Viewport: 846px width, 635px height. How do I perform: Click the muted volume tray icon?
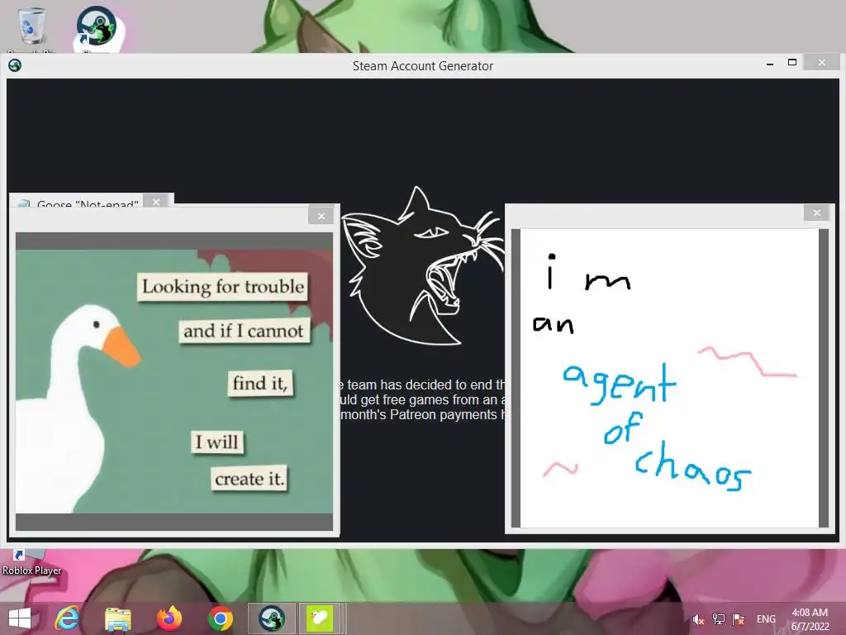tap(698, 619)
